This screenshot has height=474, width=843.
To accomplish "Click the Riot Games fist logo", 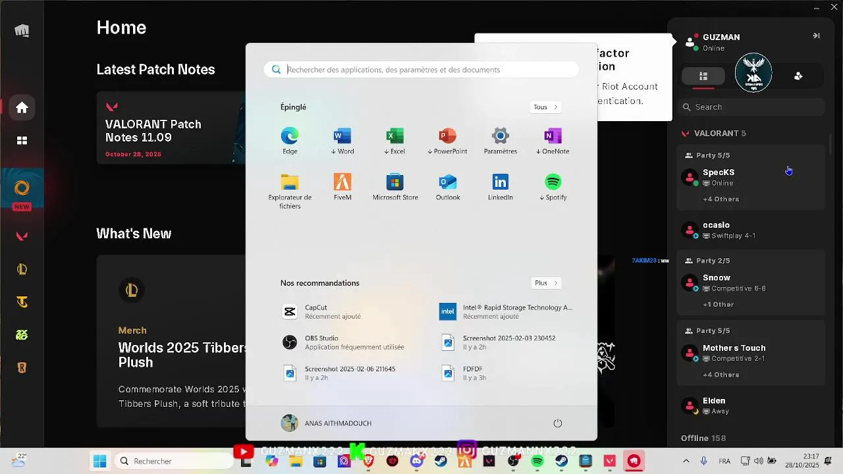I will 22,30.
